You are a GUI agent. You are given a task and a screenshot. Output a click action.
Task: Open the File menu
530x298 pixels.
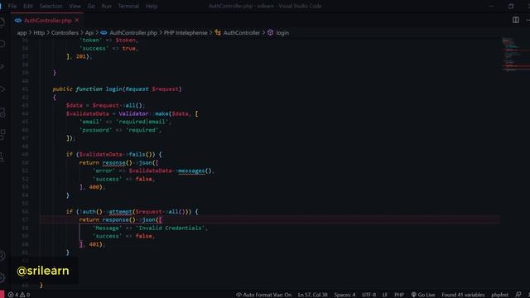click(12, 6)
